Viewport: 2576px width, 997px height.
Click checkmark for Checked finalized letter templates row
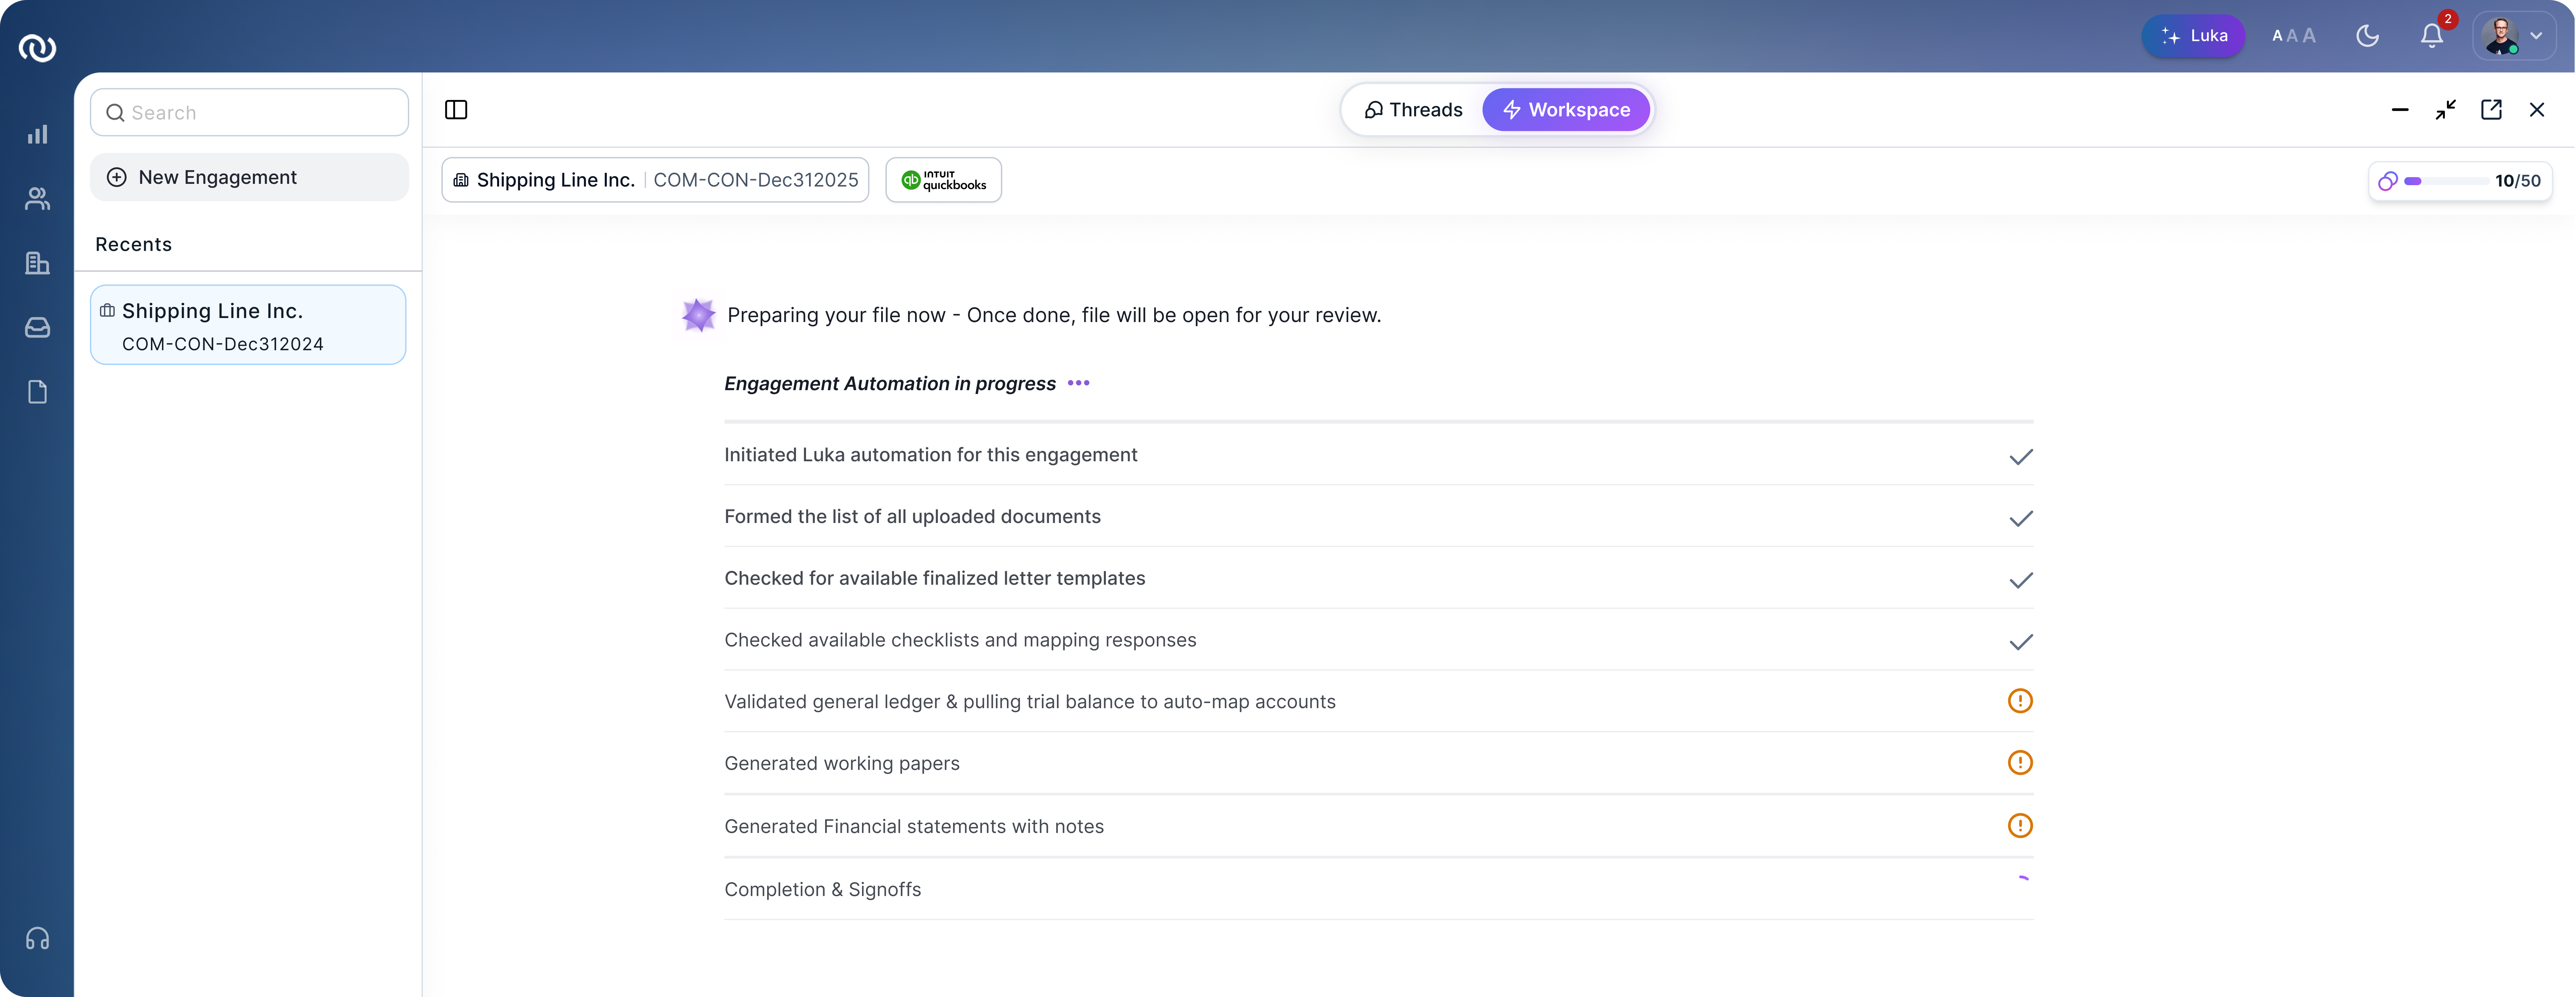(x=2021, y=580)
